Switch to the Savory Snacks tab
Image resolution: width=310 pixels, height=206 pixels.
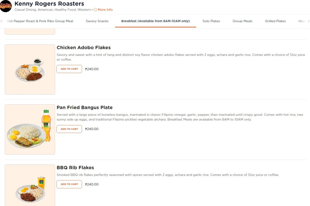(x=97, y=21)
